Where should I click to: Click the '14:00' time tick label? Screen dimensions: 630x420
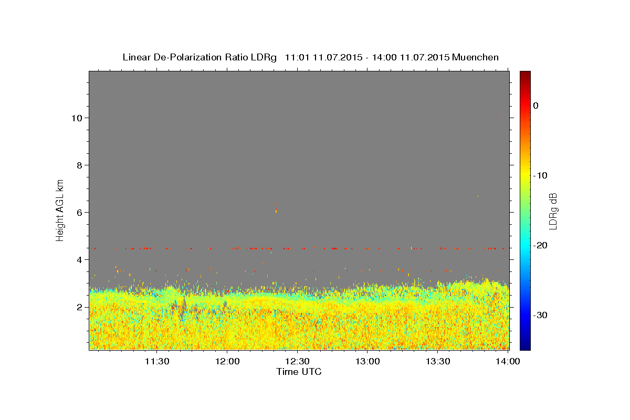click(508, 361)
